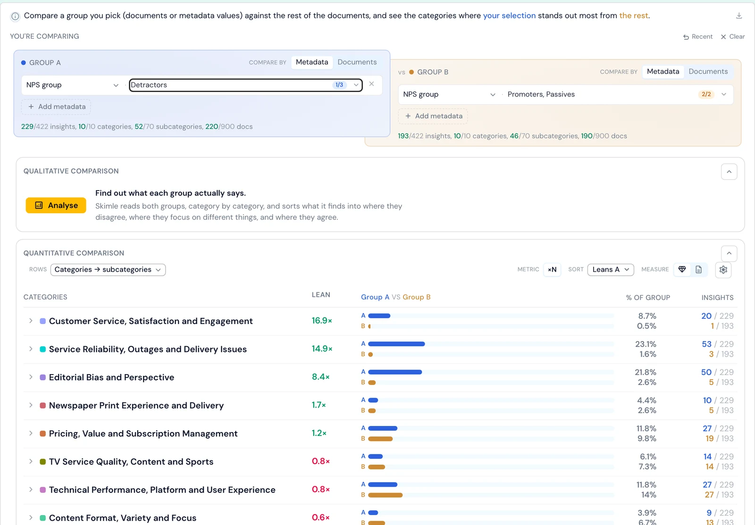Expand Editorial Bias and Perspective row
Image resolution: width=755 pixels, height=525 pixels.
[x=31, y=377]
